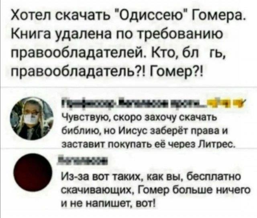
Task: Click the blurred username of second commenter
Action: (x=82, y=160)
